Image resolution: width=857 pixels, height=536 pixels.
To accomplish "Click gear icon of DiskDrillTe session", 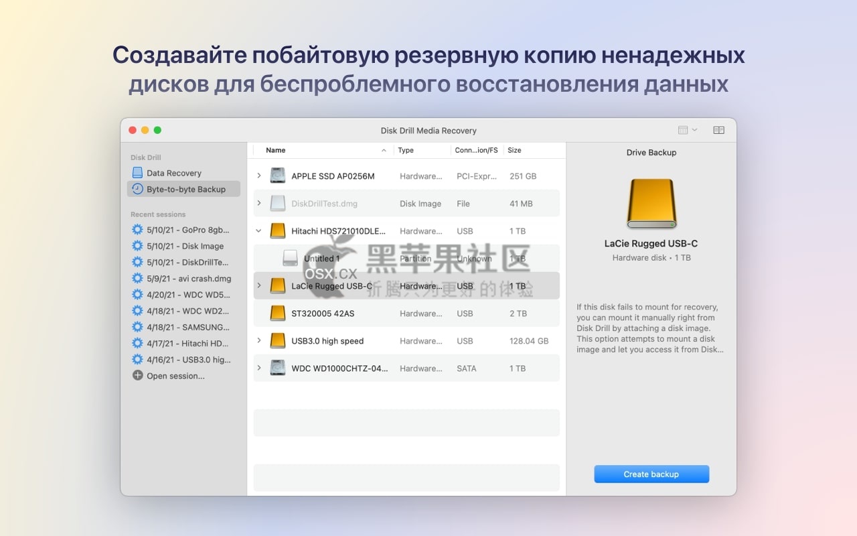I will pyautogui.click(x=137, y=262).
